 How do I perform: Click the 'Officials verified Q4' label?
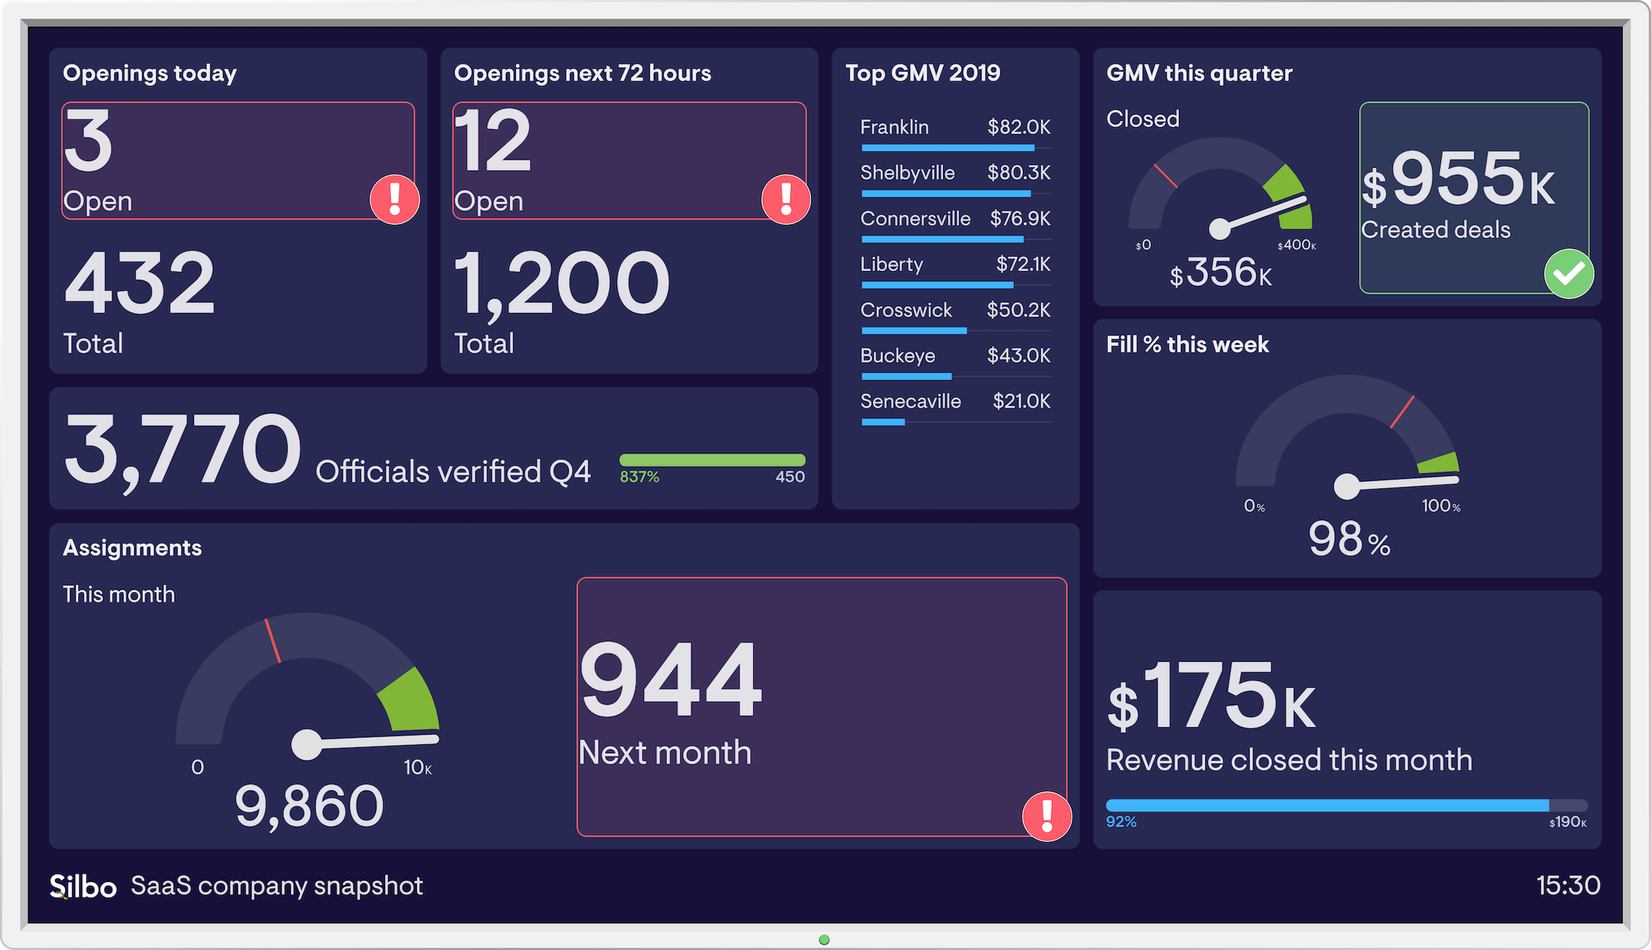(x=453, y=472)
